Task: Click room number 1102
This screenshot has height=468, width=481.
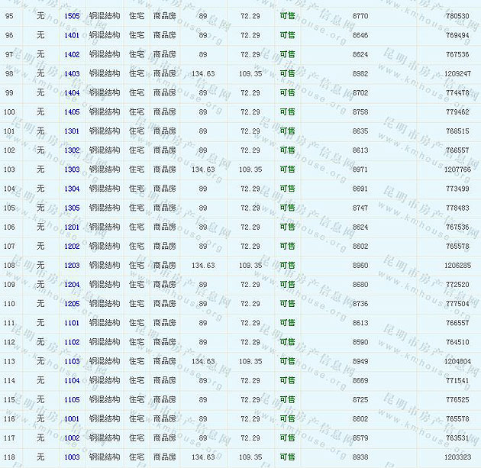Action: [72, 342]
